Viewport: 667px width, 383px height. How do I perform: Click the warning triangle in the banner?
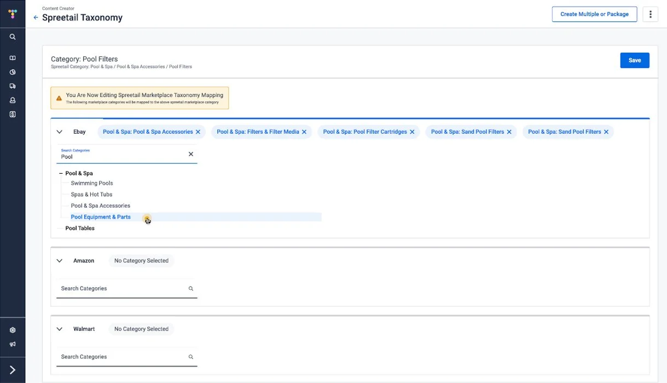59,98
